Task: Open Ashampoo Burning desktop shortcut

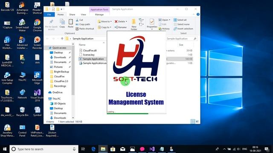Action: pos(22,8)
